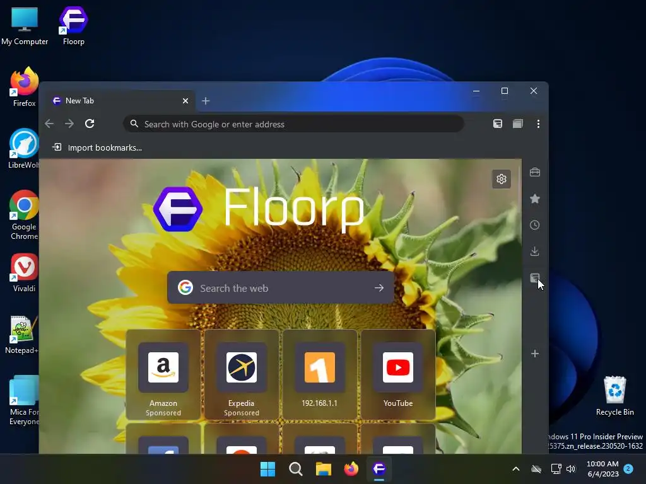Reload the current page
646x484 pixels.
[x=90, y=124]
